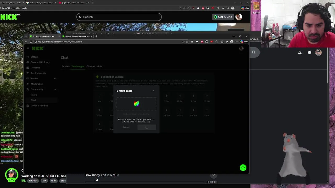The height and width of the screenshot is (188, 335).
Task: Open a new tab in the dashboard window
Action: pyautogui.click(x=96, y=36)
